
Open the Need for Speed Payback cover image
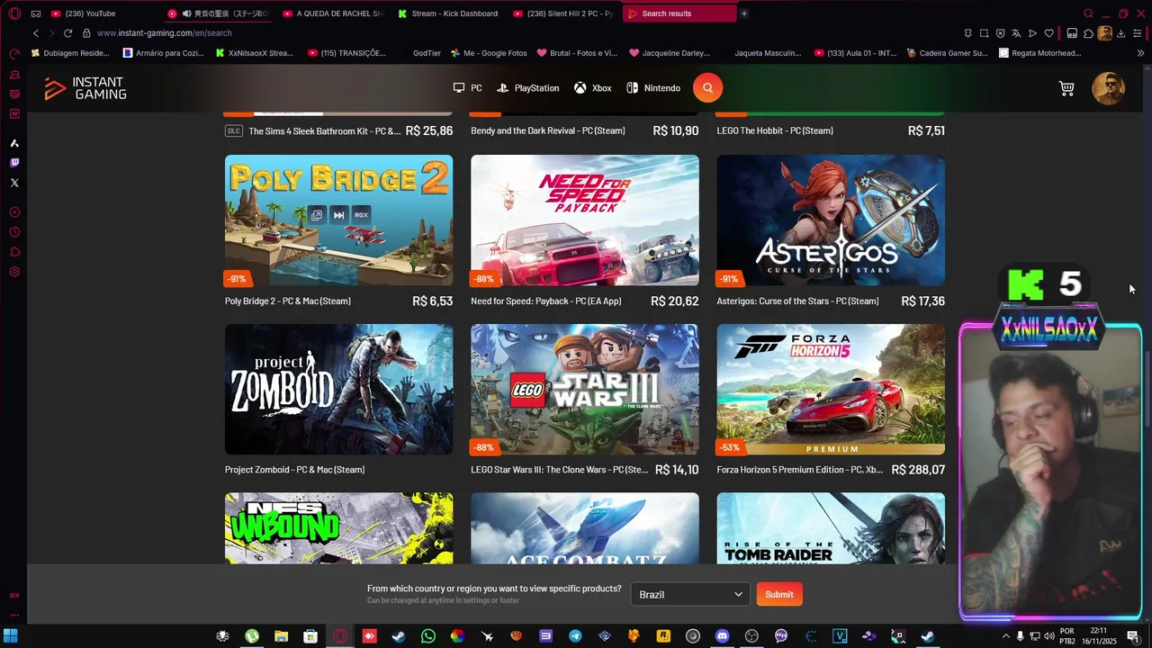[x=585, y=220]
